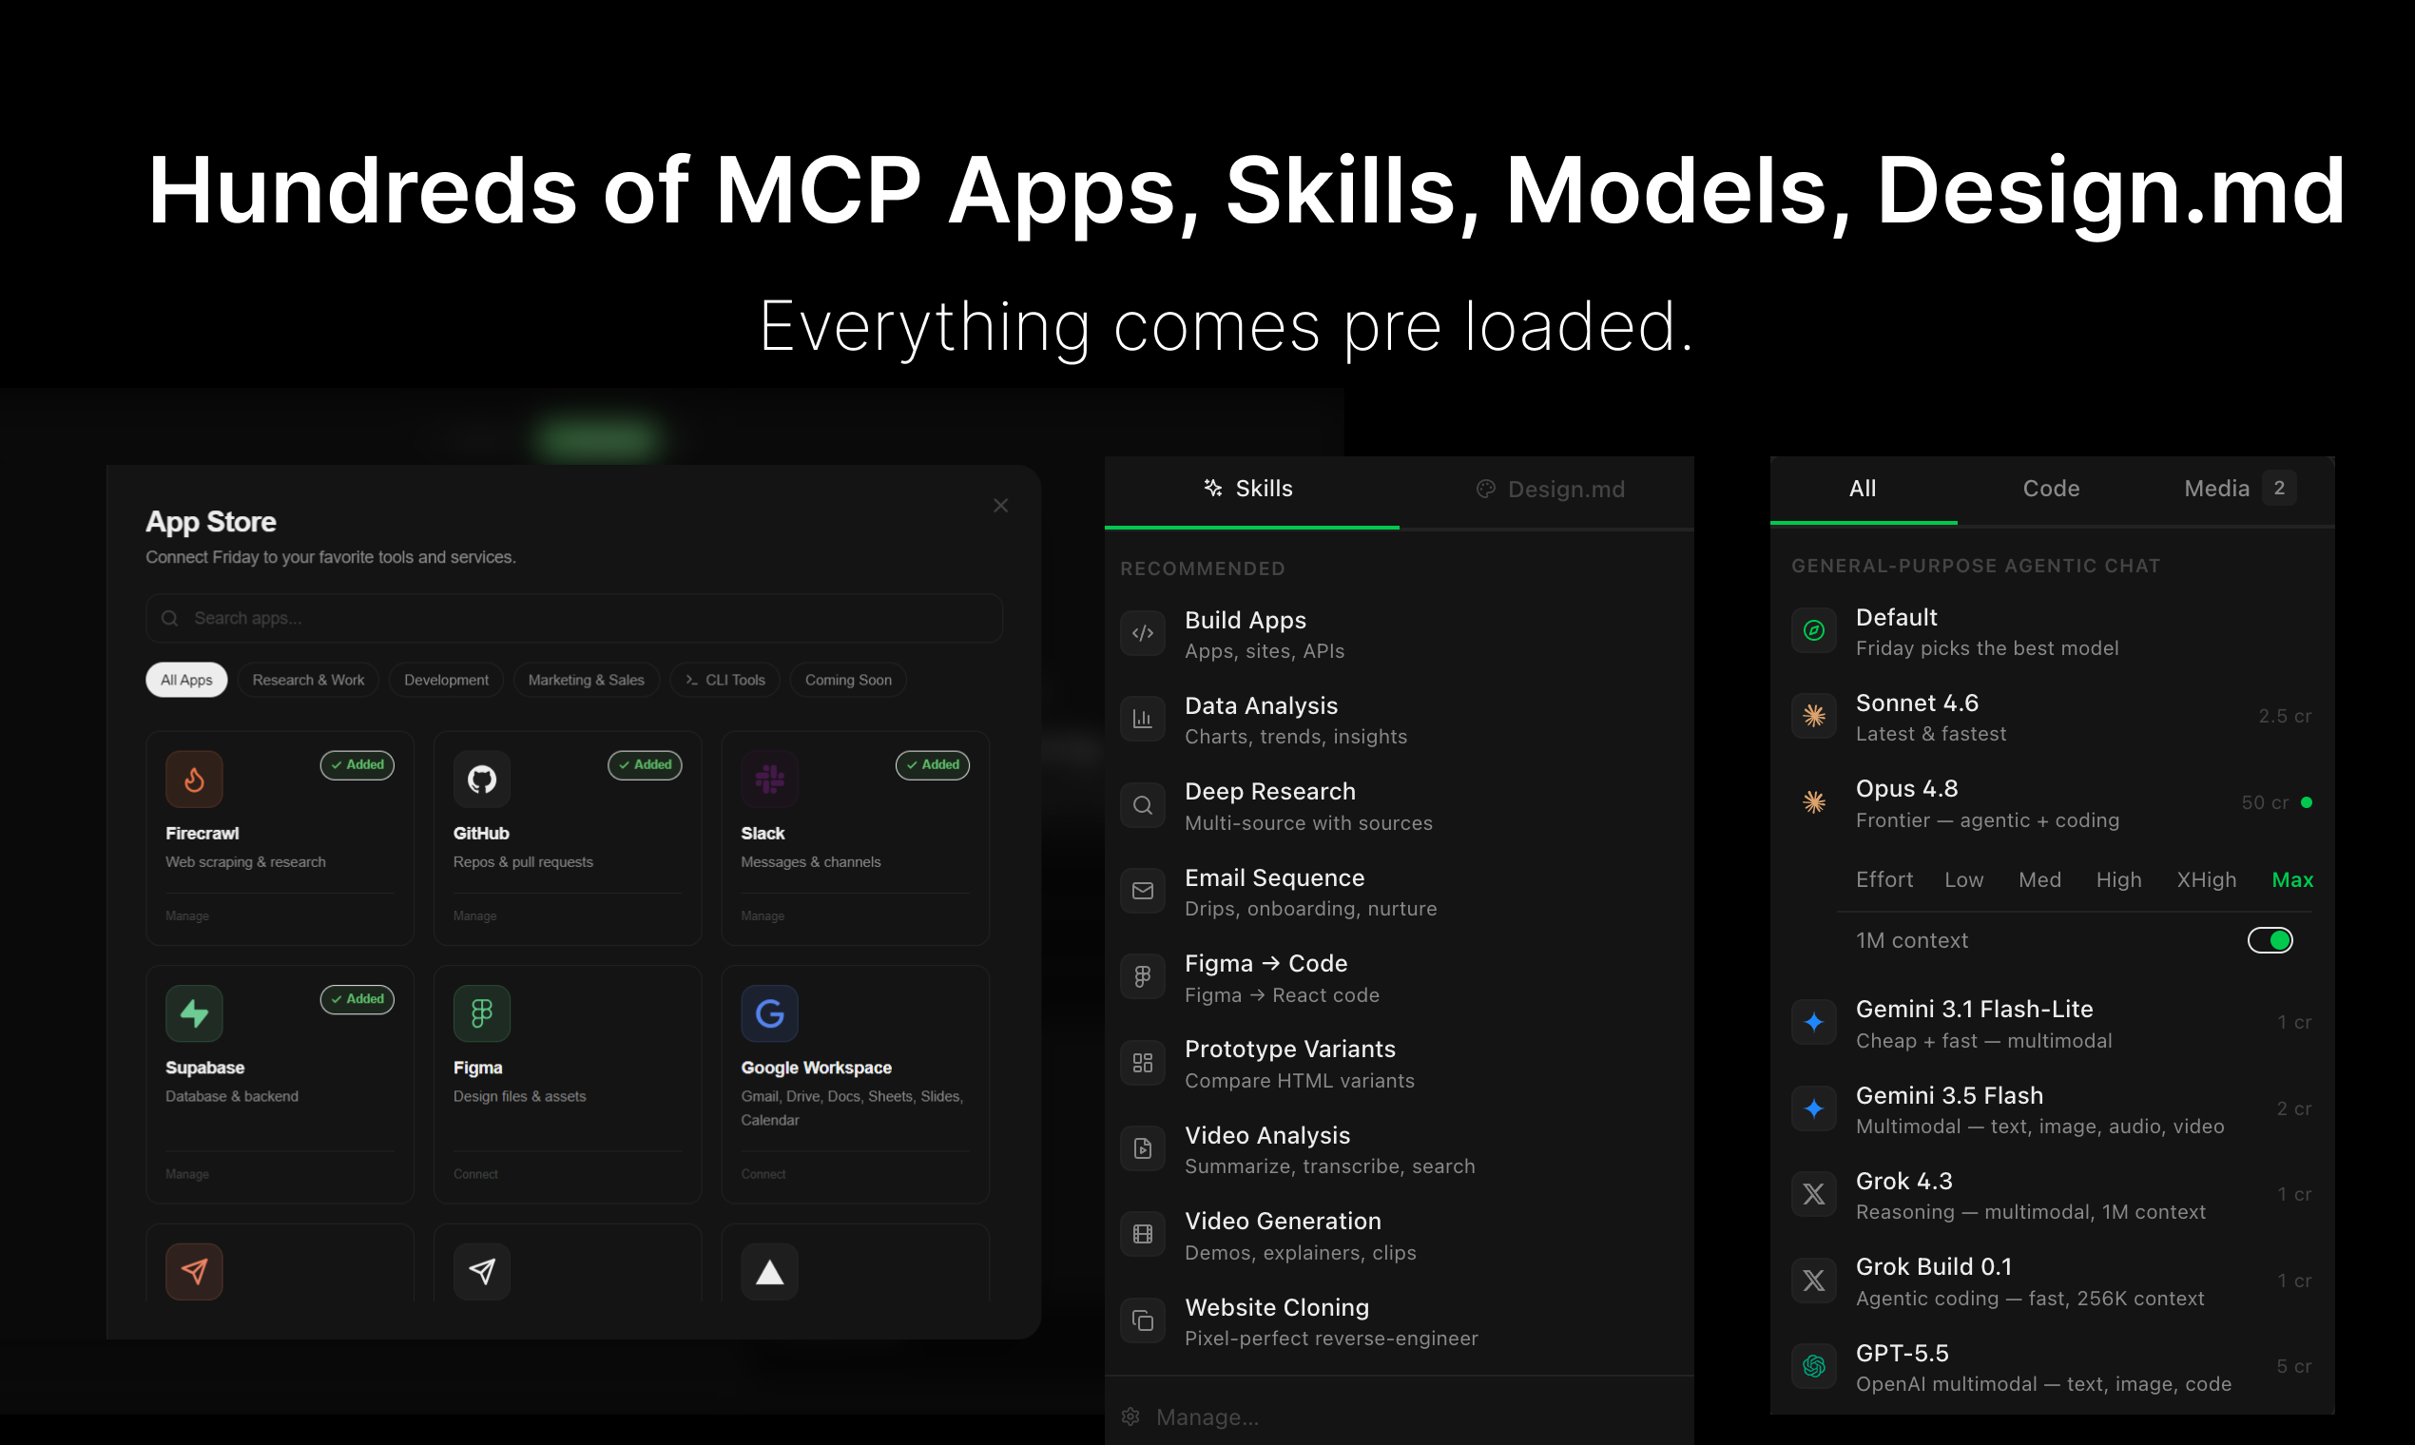2415x1445 pixels.
Task: Open the Code models tab
Action: pyautogui.click(x=2051, y=489)
